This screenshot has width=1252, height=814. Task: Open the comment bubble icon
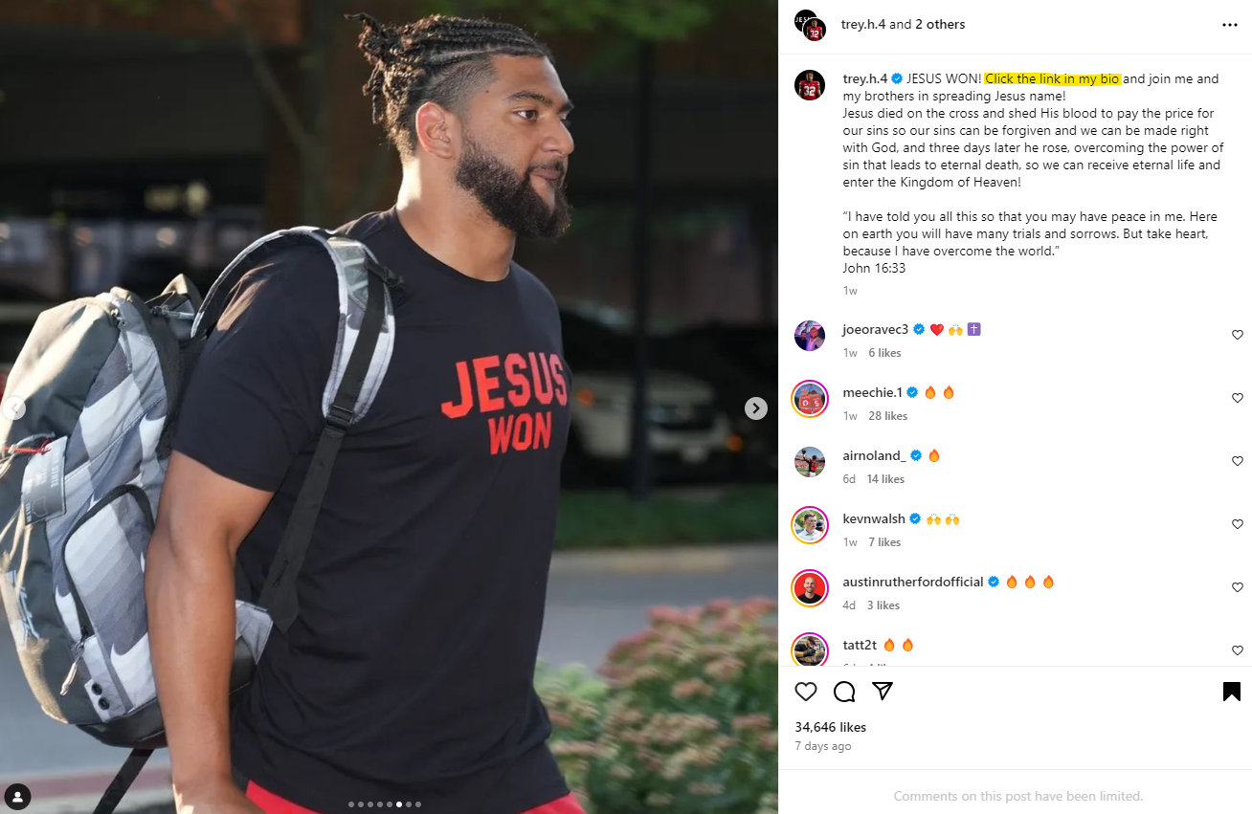tap(844, 692)
